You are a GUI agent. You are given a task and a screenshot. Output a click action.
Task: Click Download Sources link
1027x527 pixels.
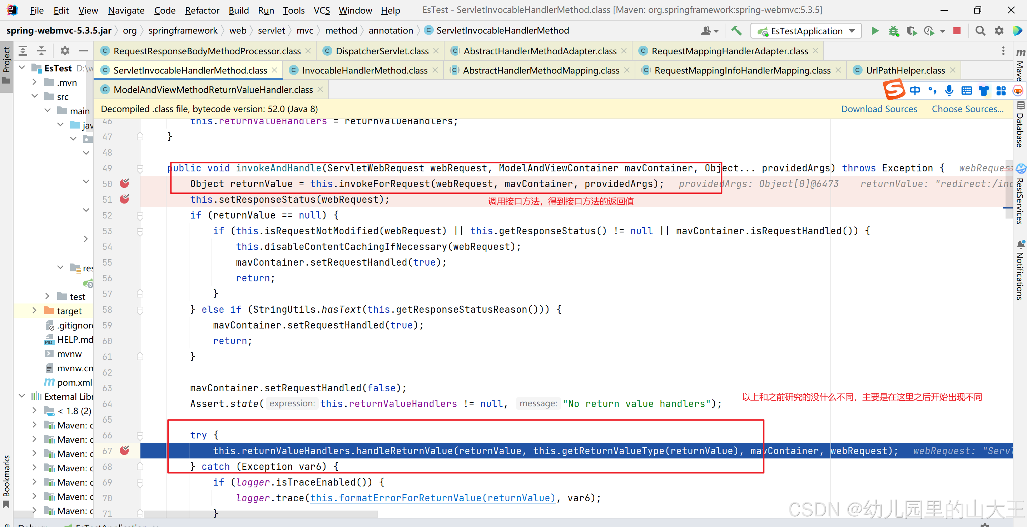pyautogui.click(x=879, y=109)
